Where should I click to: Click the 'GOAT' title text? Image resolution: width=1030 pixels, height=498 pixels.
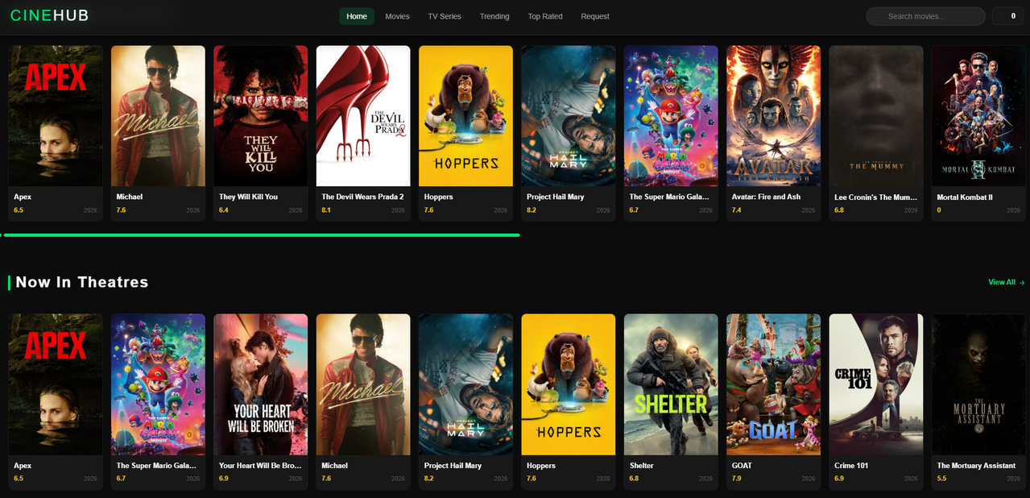coord(742,466)
